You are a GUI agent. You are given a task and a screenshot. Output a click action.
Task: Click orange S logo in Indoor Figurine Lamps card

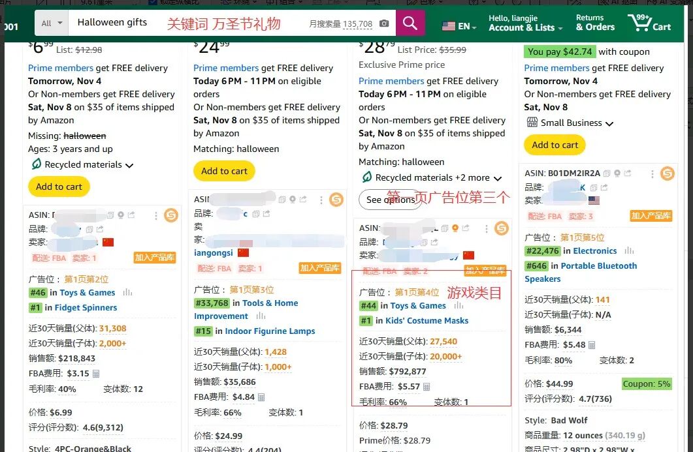[x=336, y=200]
